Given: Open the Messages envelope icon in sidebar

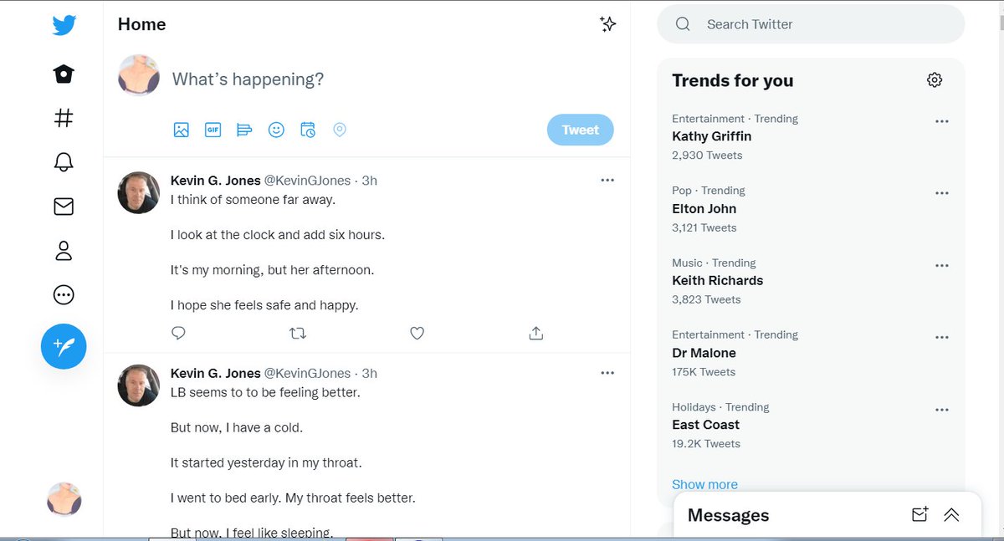Looking at the screenshot, I should click(x=64, y=207).
